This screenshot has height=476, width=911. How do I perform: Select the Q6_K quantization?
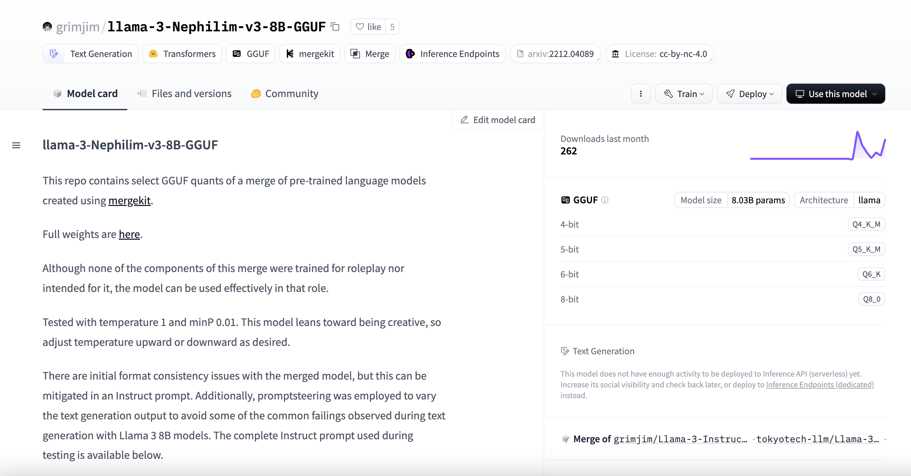pos(871,274)
